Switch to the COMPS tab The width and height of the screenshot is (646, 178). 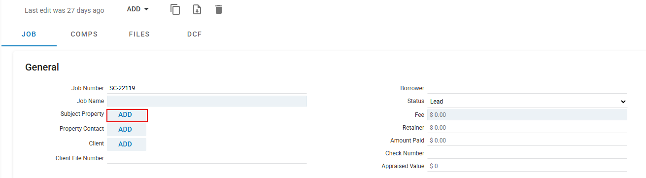pos(84,35)
